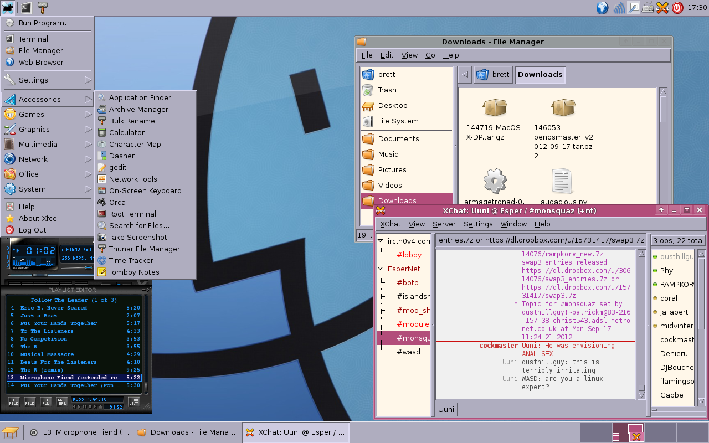709x443 pixels.
Task: Launch Orca screen reader entry
Action: click(x=146, y=202)
